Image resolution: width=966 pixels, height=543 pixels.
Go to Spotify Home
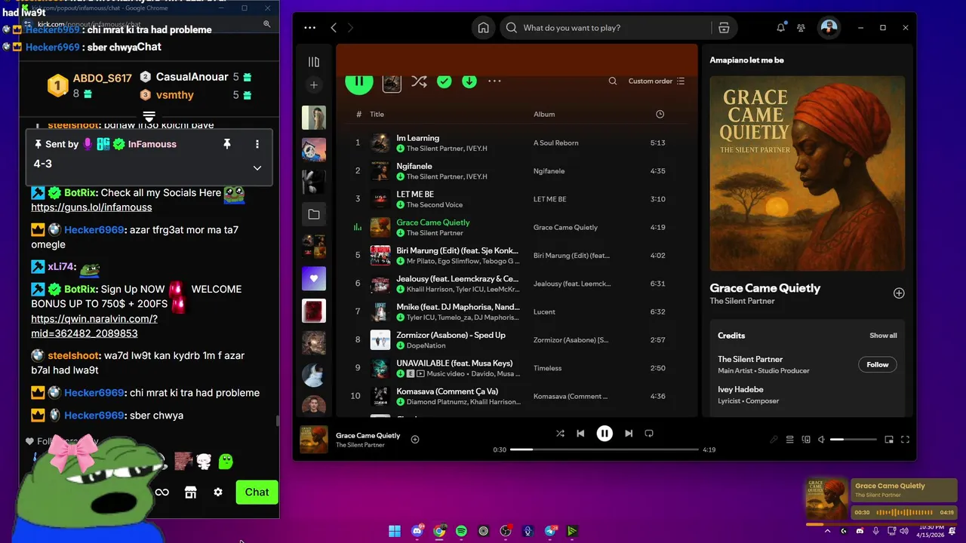tap(484, 28)
